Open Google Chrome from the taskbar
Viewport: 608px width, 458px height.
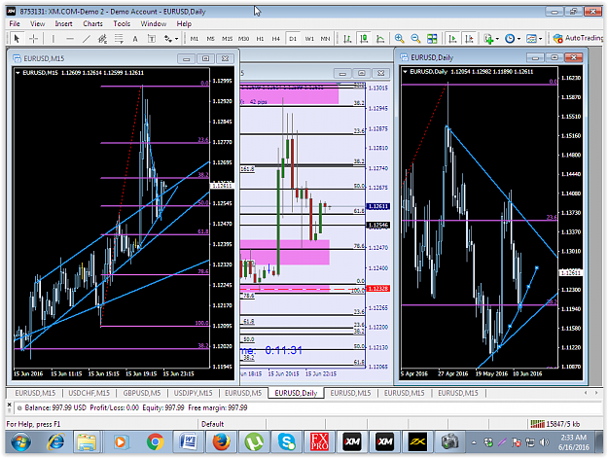click(155, 441)
